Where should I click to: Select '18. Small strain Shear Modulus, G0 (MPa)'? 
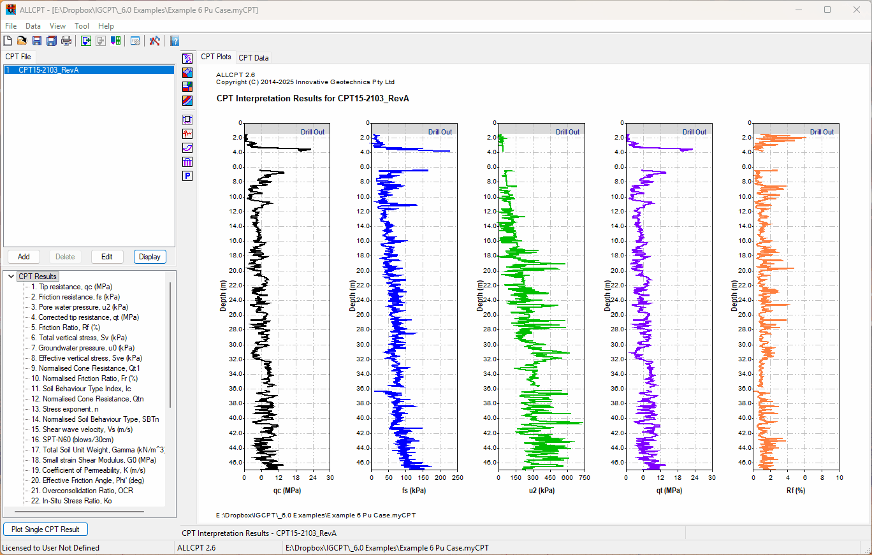point(93,460)
